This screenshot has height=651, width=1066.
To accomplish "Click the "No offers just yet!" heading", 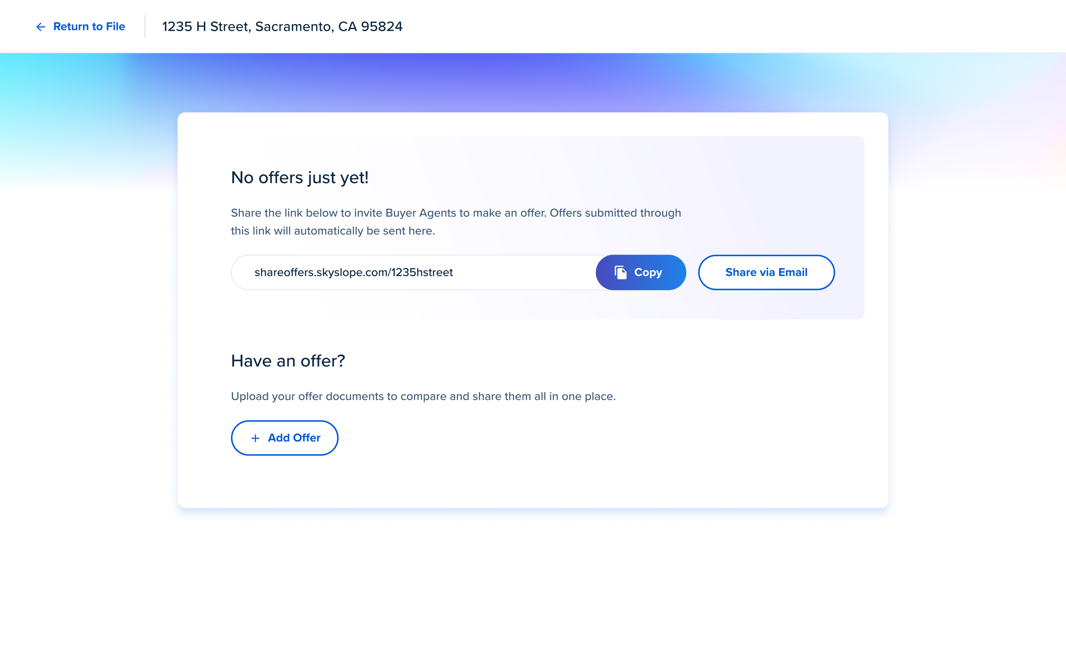I will pos(299,178).
